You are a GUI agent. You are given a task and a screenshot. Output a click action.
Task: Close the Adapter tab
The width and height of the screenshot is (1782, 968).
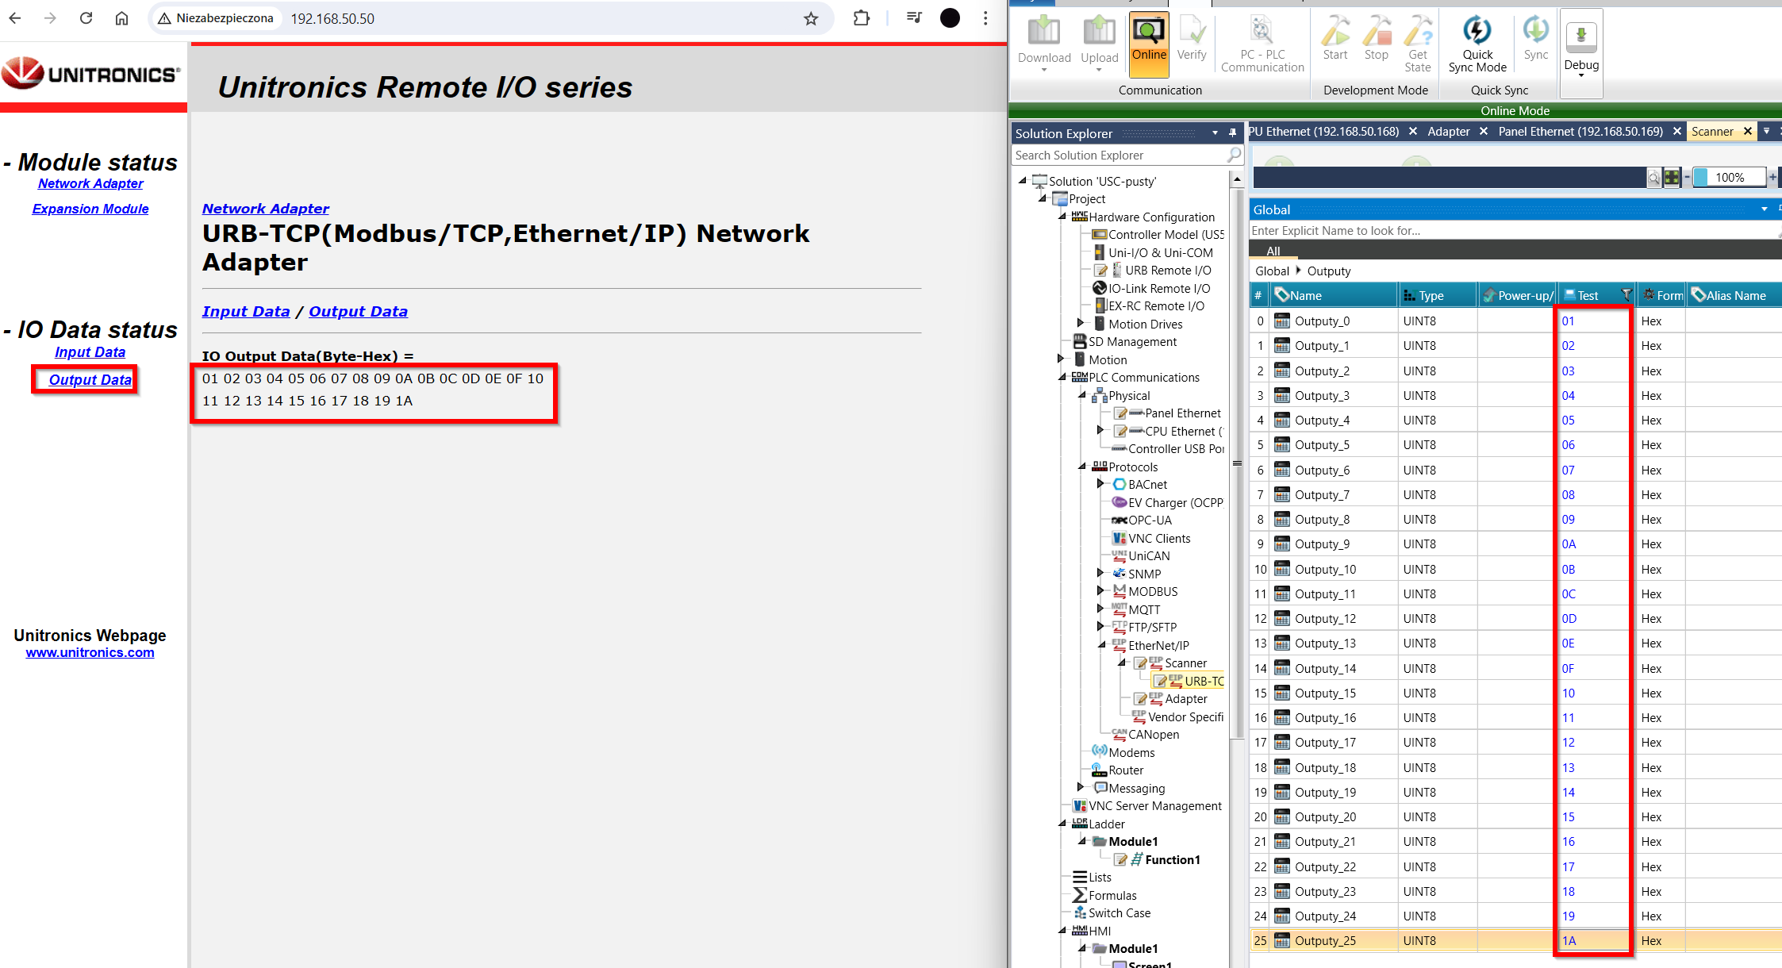point(1483,132)
